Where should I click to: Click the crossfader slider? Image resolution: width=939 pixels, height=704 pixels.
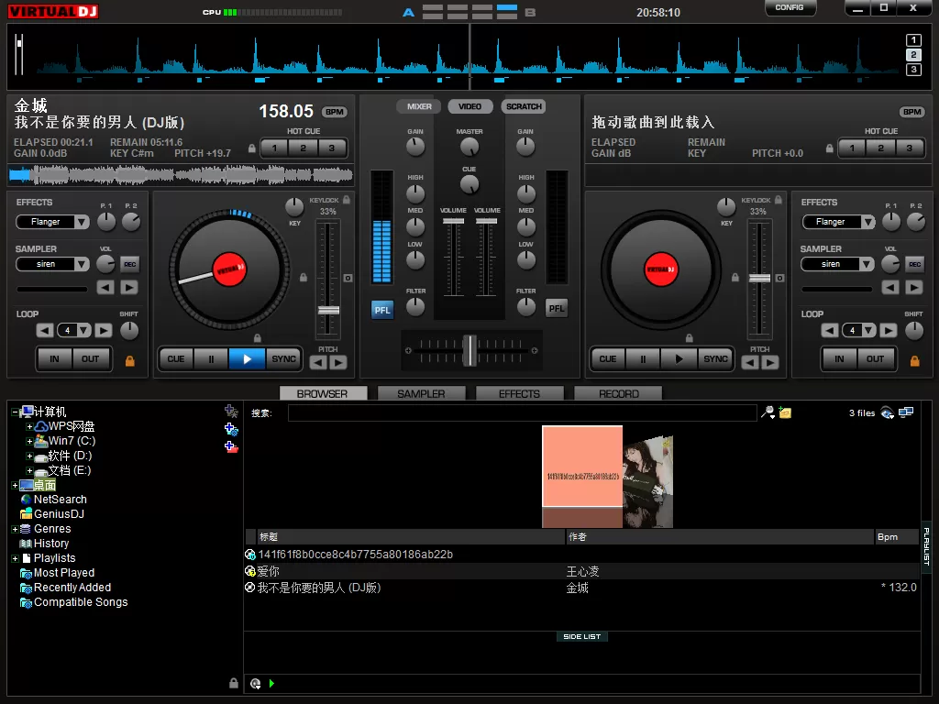469,349
